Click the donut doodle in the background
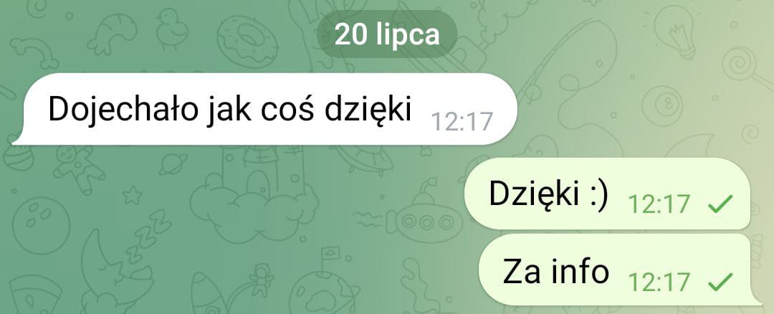This screenshot has width=774, height=314. [x=247, y=38]
